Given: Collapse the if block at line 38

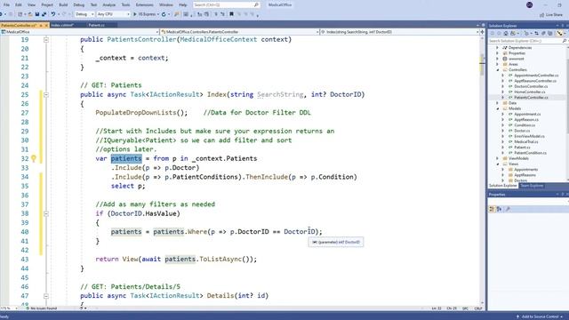Looking at the screenshot, I should [46, 213].
